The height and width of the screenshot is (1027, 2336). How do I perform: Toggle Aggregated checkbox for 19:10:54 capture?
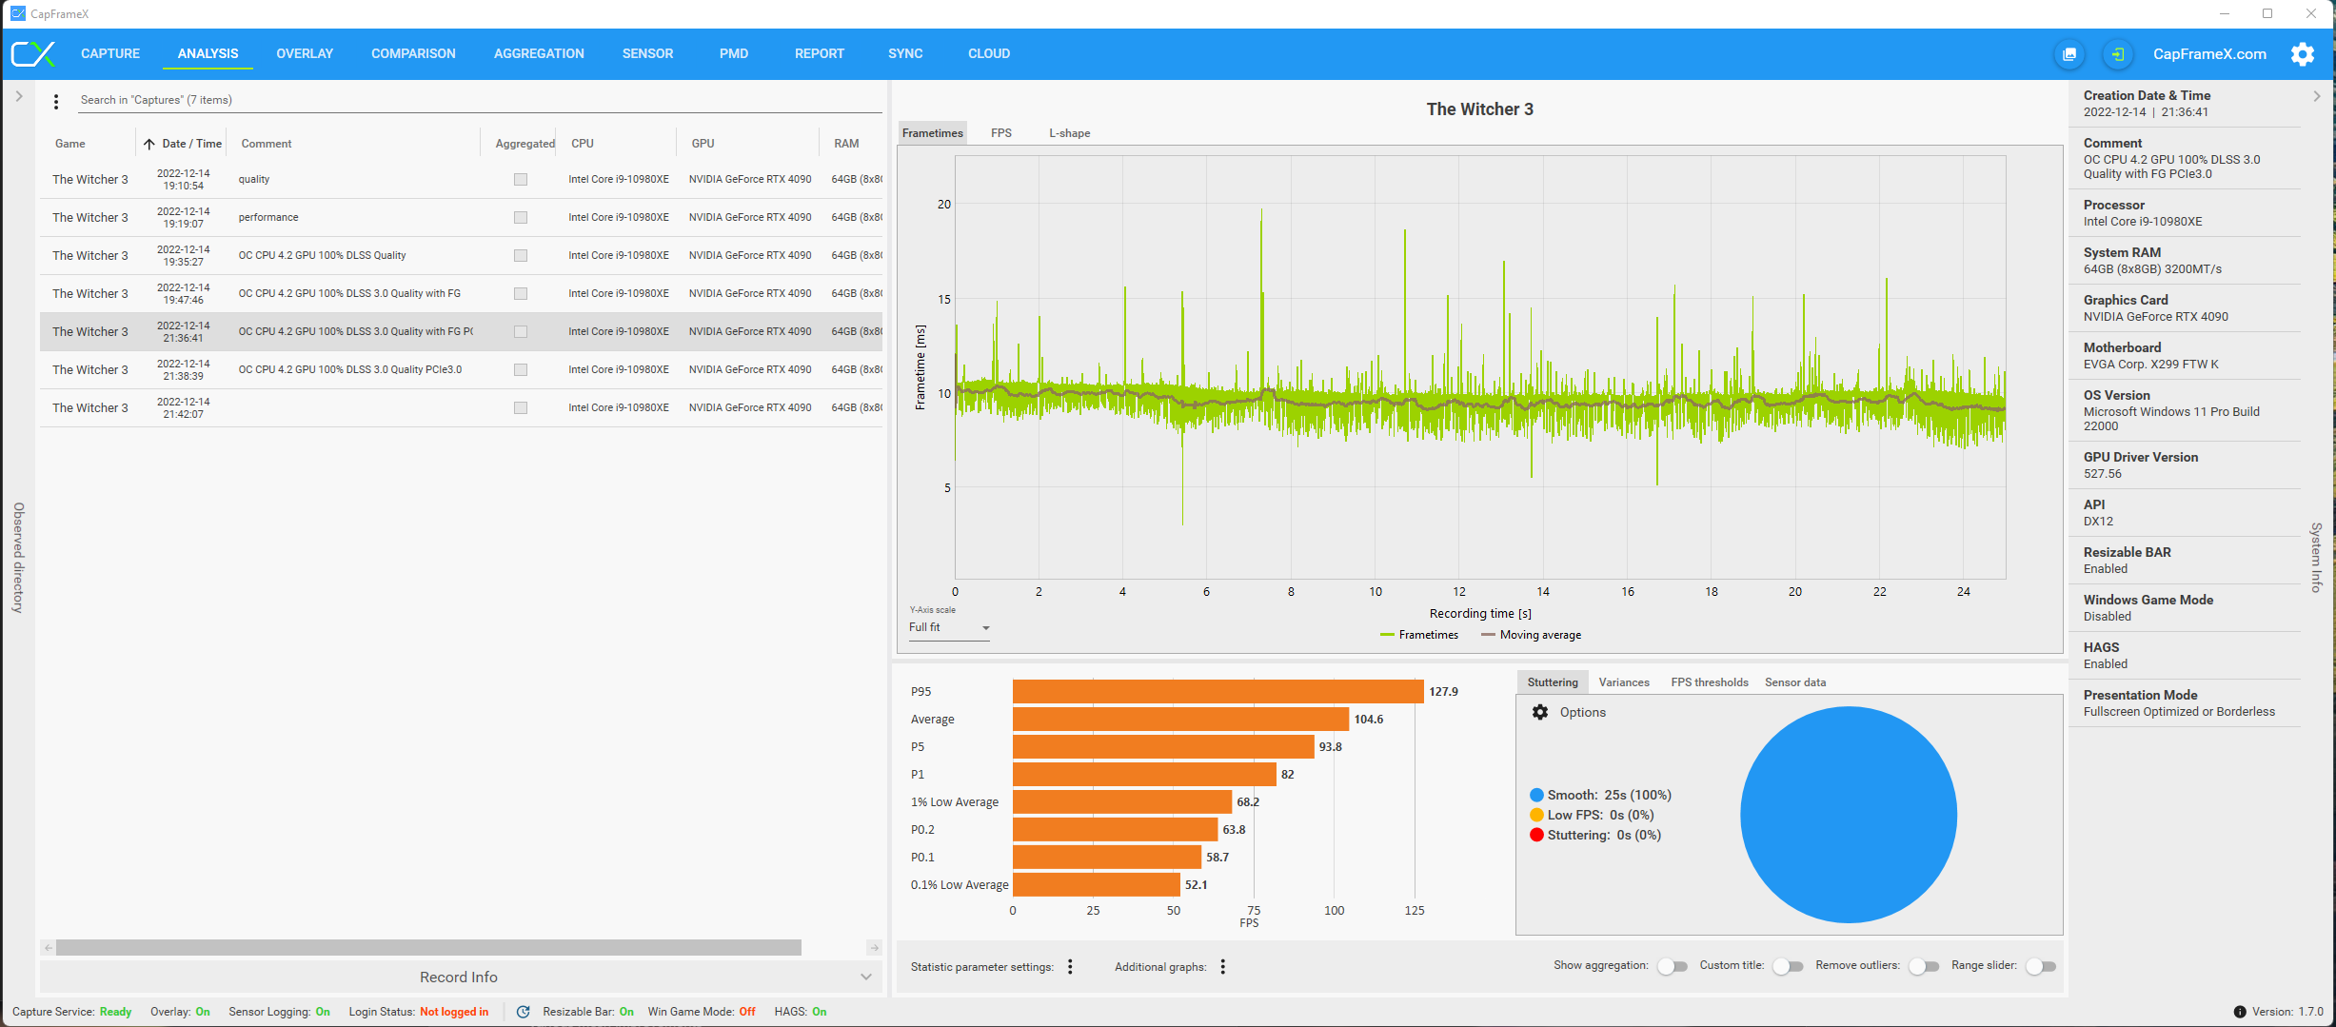tap(521, 179)
